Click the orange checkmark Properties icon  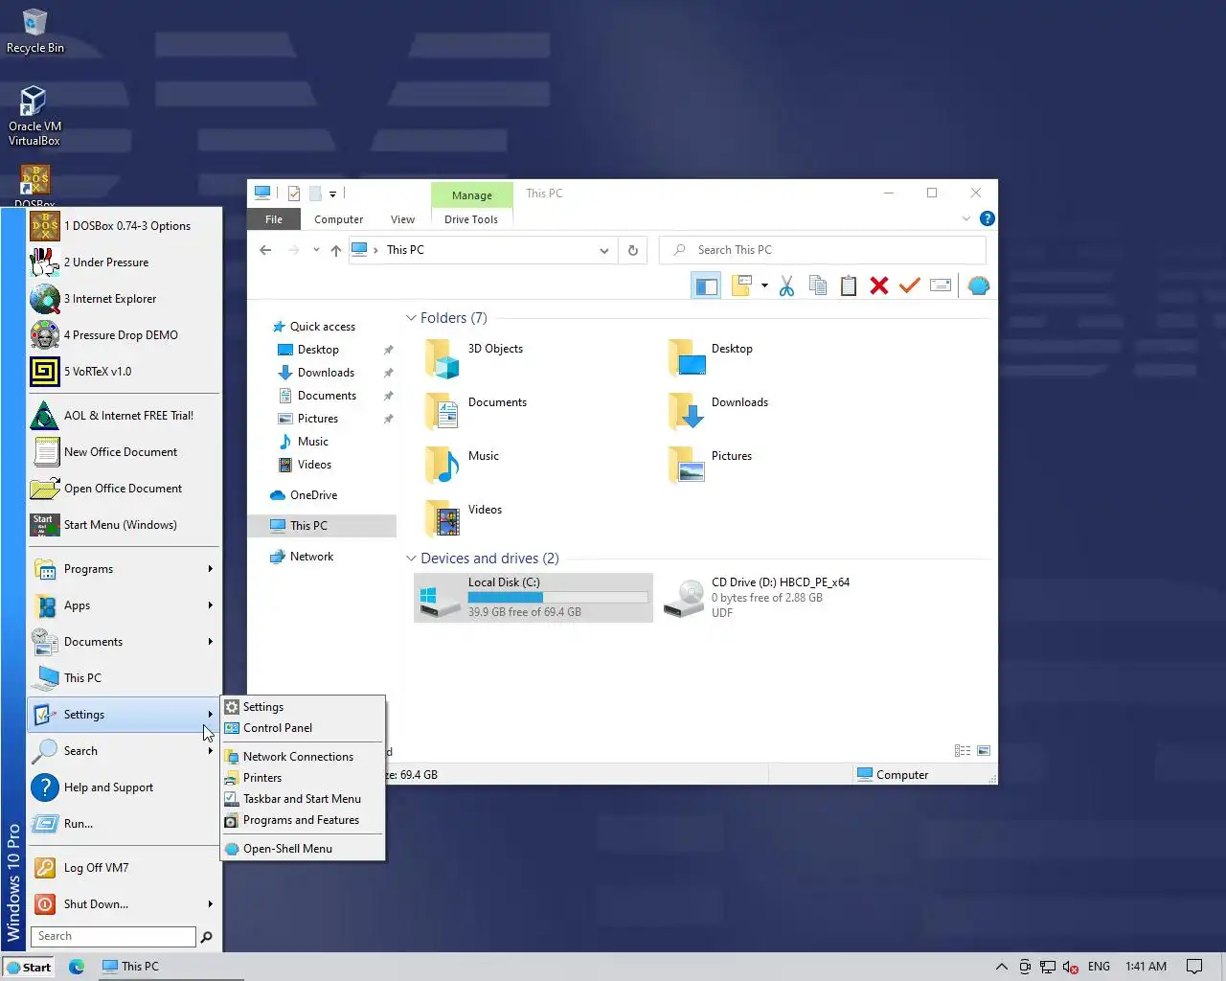[x=910, y=285]
